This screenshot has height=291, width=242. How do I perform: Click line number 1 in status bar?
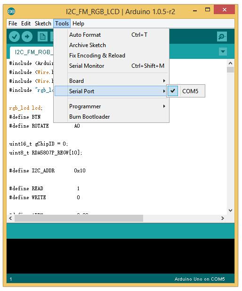tap(11, 279)
